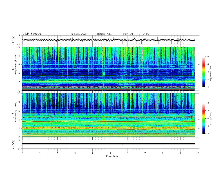The width and height of the screenshot is (223, 172).
Task: Click the 'ch.1(V)' waveform axis label
Action: coord(14,40)
